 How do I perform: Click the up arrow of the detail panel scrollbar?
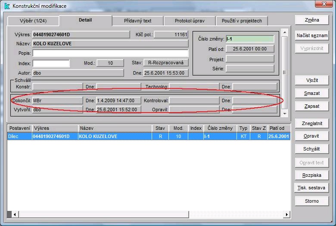coord(285,33)
